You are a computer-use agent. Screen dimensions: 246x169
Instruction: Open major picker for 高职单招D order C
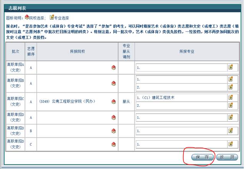coord(231,144)
